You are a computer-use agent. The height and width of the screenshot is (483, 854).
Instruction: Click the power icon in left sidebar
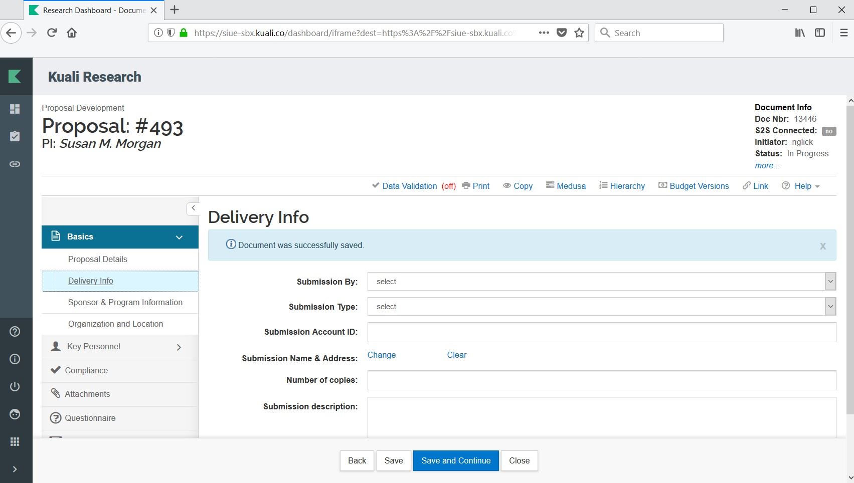15,386
